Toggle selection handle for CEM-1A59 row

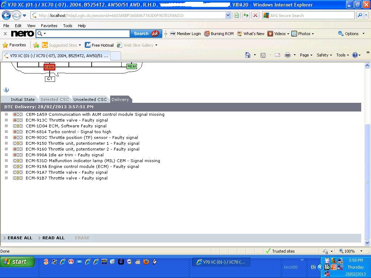tap(6, 114)
